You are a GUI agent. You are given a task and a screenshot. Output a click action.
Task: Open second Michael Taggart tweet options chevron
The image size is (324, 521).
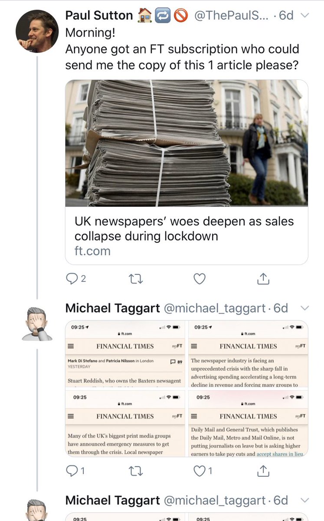pos(305,500)
